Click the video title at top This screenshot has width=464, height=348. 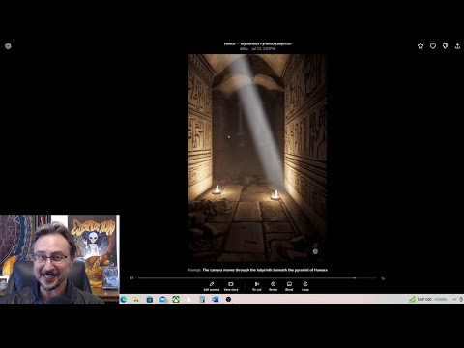(258, 43)
